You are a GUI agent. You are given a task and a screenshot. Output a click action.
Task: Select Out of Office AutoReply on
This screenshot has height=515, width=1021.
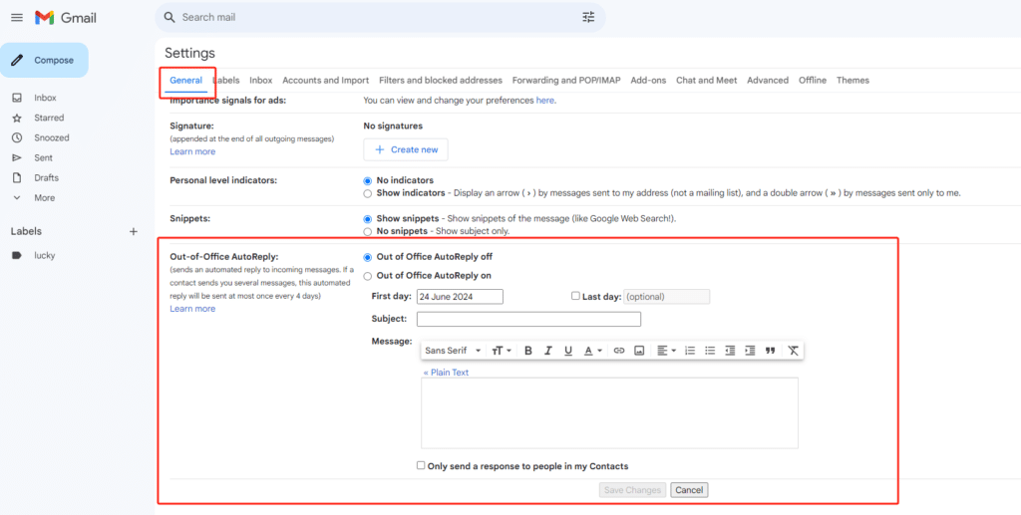pos(368,276)
